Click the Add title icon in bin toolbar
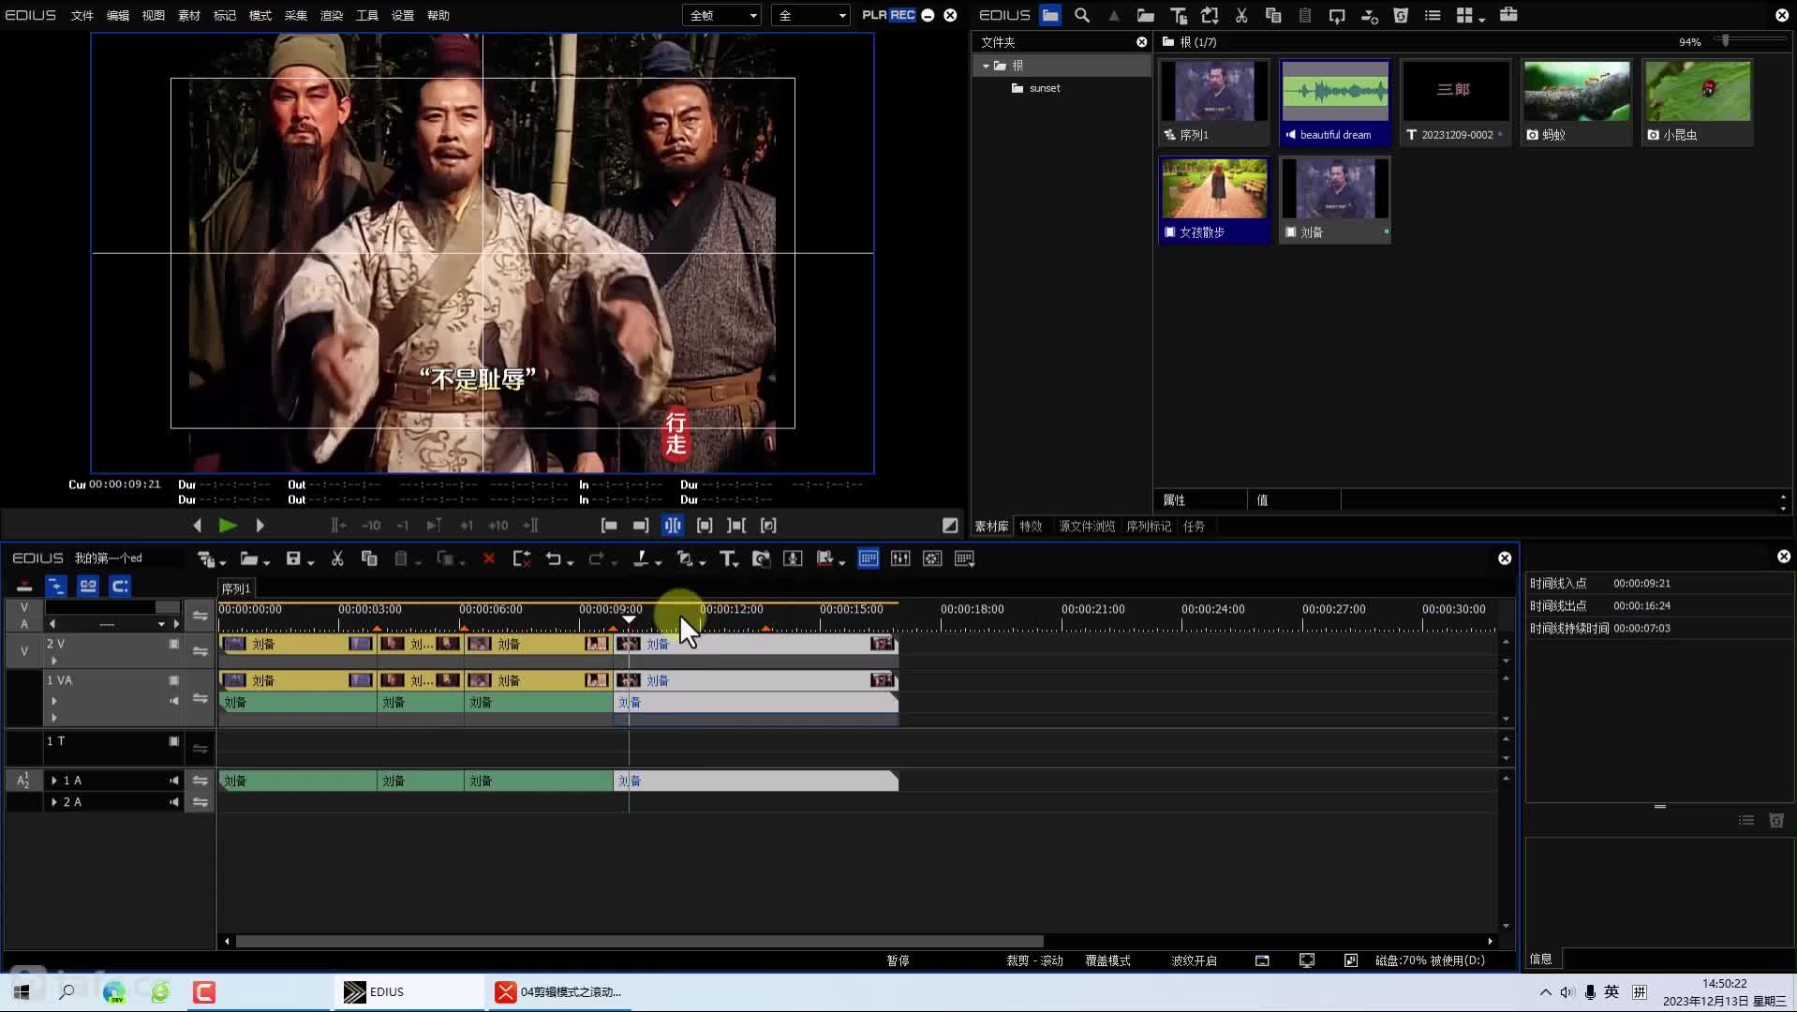This screenshot has width=1797, height=1012. click(x=1178, y=15)
